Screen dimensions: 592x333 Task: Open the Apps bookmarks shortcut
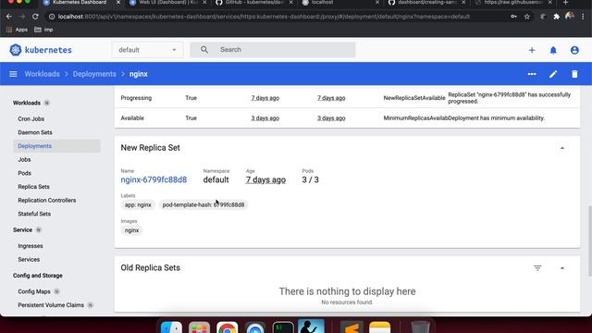pos(17,30)
